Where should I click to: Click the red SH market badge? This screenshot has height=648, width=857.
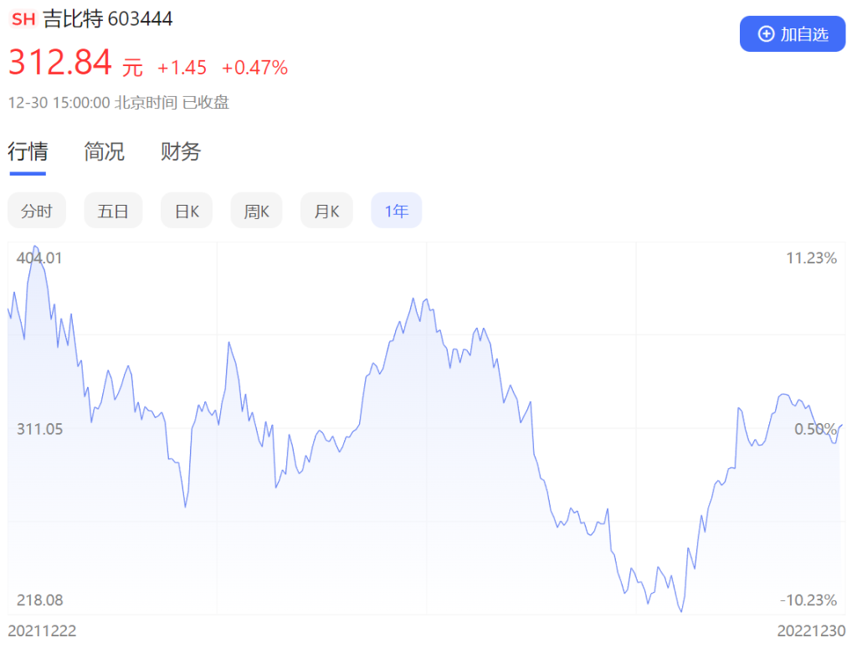coord(23,19)
